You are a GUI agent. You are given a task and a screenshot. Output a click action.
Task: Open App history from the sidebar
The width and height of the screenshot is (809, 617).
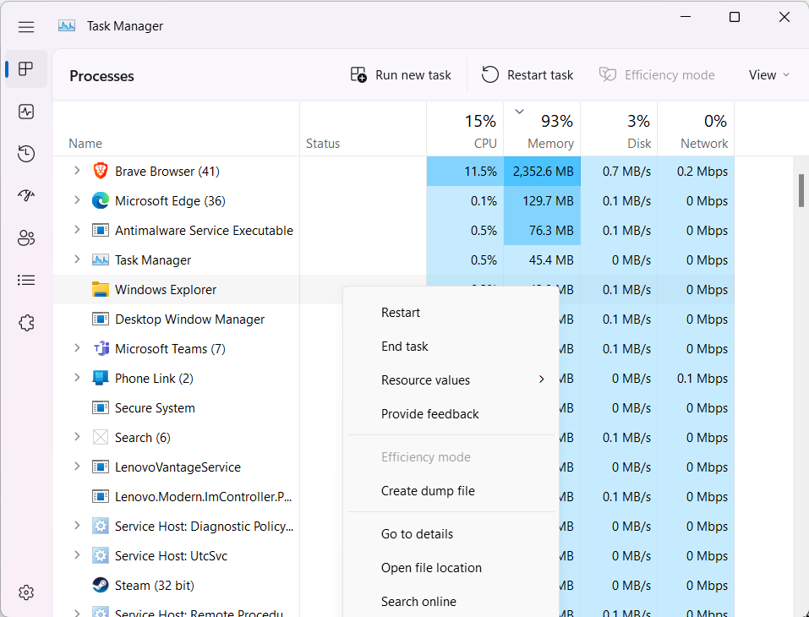pyautogui.click(x=26, y=154)
